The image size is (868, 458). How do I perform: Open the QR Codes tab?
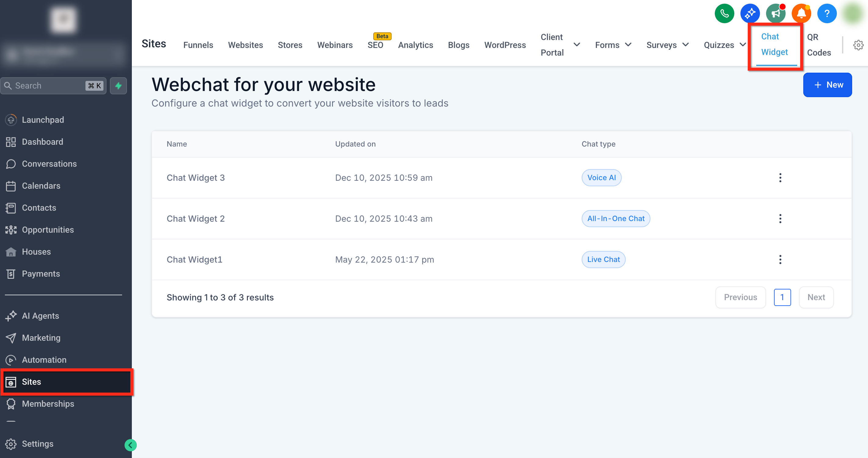[x=819, y=45]
